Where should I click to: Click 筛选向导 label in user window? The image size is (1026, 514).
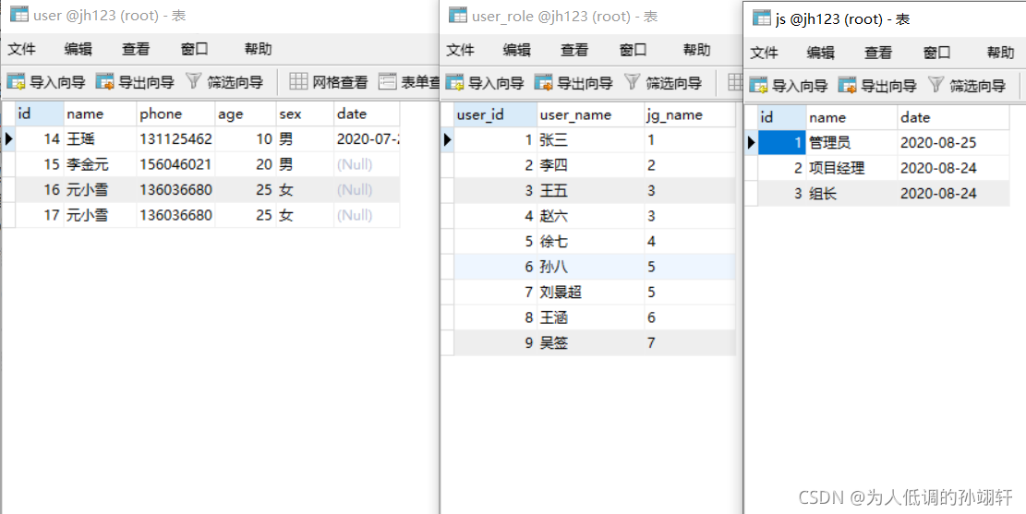[x=235, y=82]
